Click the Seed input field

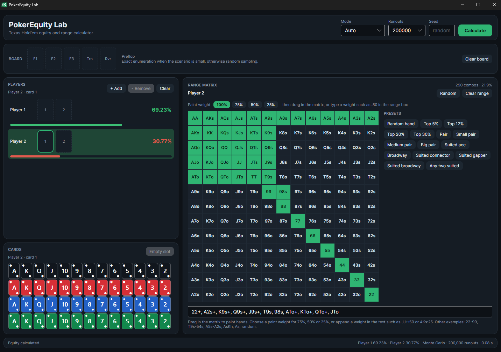coord(442,30)
